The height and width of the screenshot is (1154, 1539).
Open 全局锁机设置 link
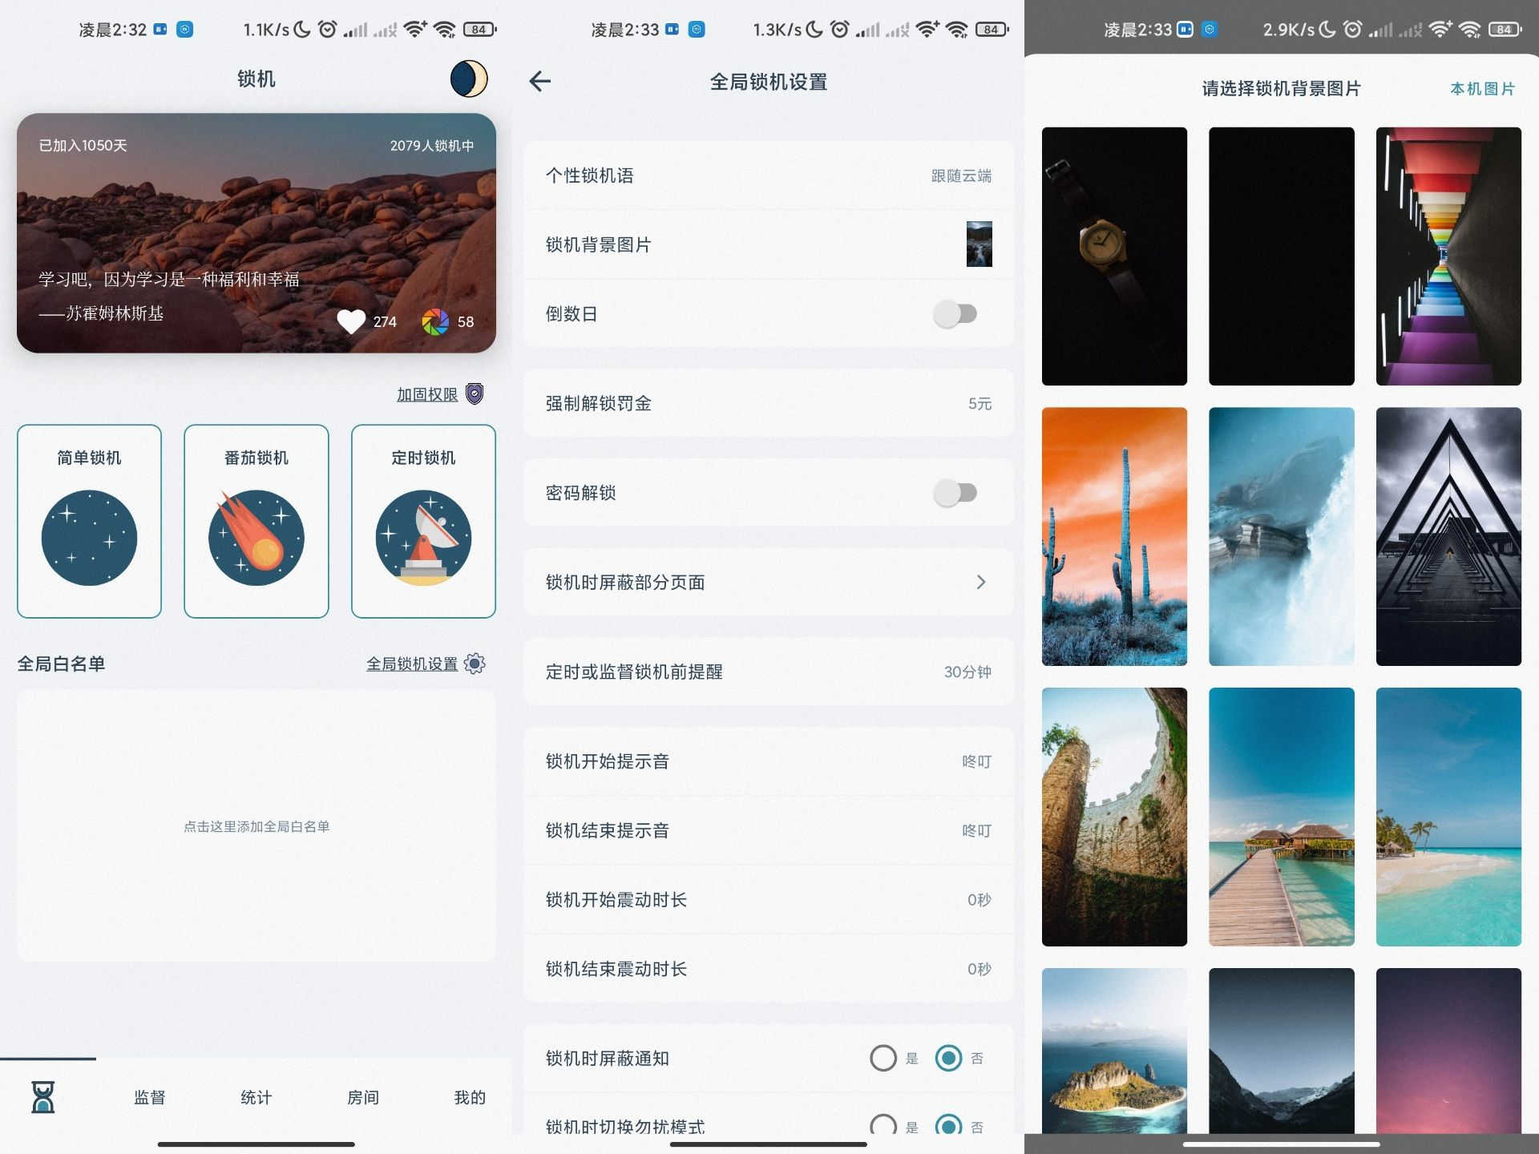pos(412,664)
